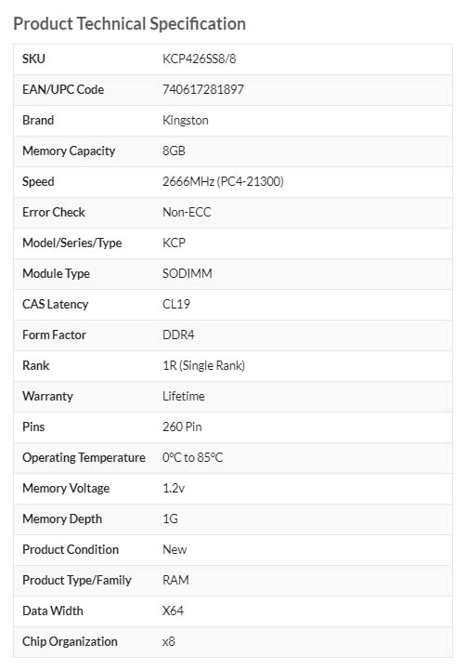The height and width of the screenshot is (670, 466).
Task: Click the Error Check label
Action: click(x=54, y=212)
